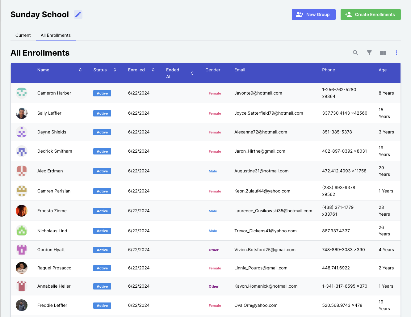The height and width of the screenshot is (317, 411).
Task: Open Raquel Prosacco's name in the list
Action: (x=54, y=268)
